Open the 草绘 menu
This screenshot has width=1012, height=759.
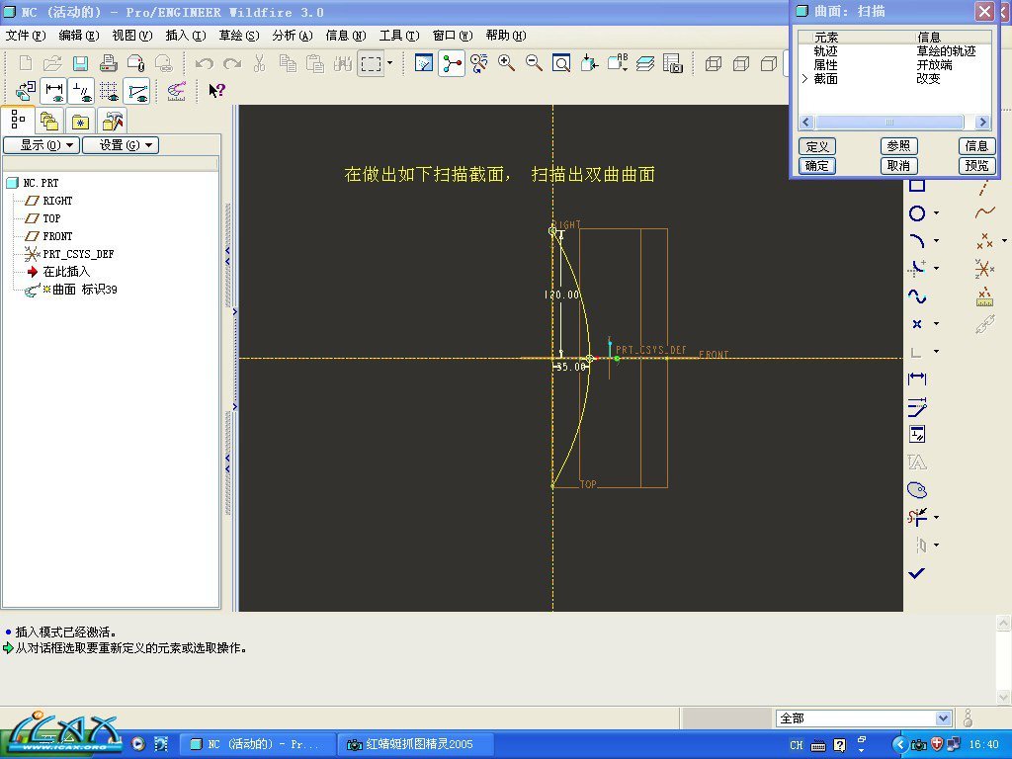point(238,36)
